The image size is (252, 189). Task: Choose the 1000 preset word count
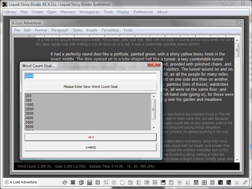(29, 105)
